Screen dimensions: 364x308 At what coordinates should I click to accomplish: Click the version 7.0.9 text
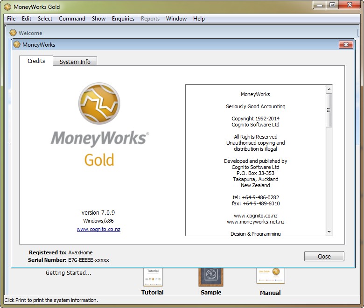pos(98,213)
